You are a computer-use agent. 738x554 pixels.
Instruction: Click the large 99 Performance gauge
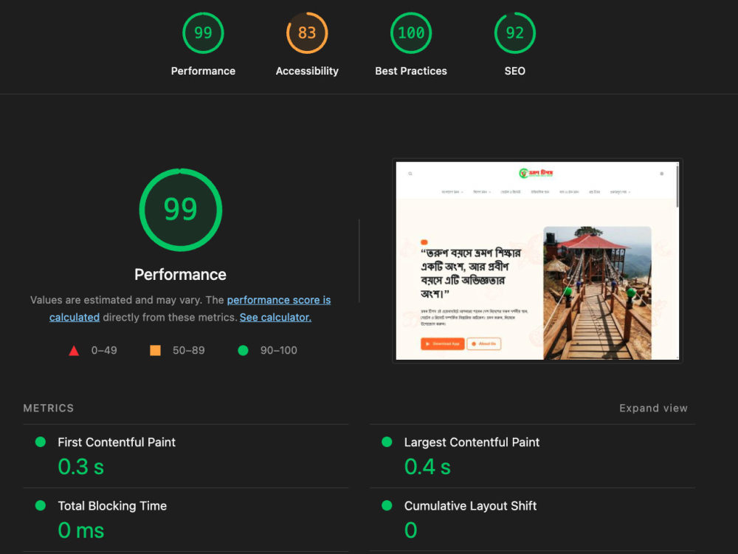click(181, 210)
